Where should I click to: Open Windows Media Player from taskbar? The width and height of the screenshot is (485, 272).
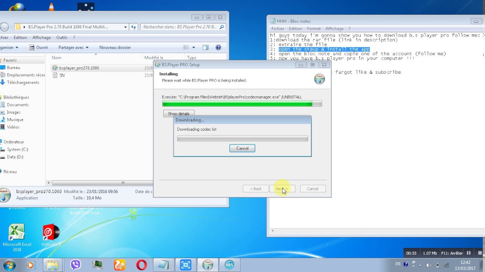tap(31, 265)
